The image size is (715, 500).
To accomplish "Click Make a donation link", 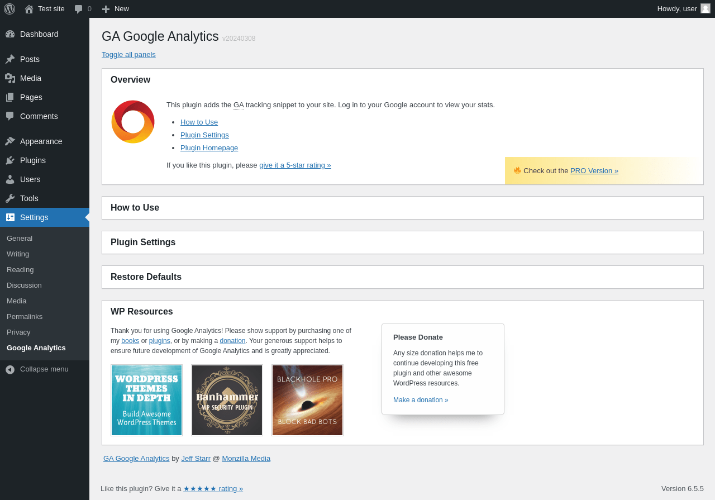I will tap(421, 400).
